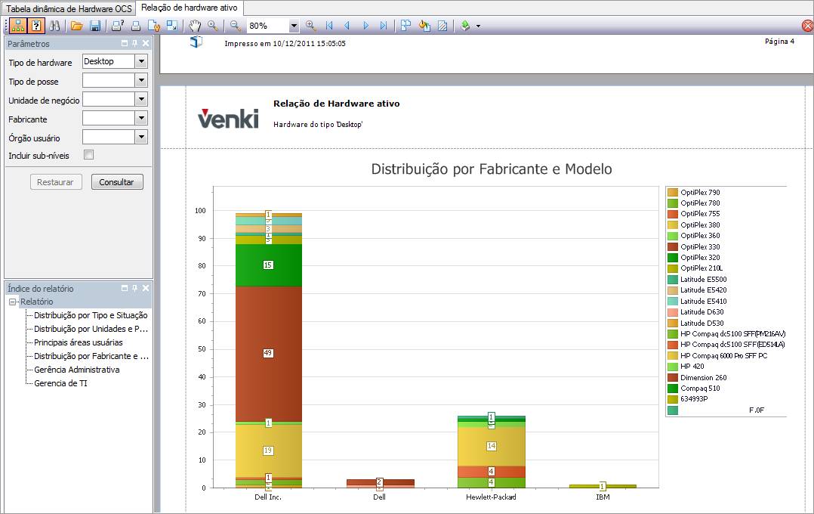Click the Scale page icon
The width and height of the screenshot is (814, 514).
[172, 26]
